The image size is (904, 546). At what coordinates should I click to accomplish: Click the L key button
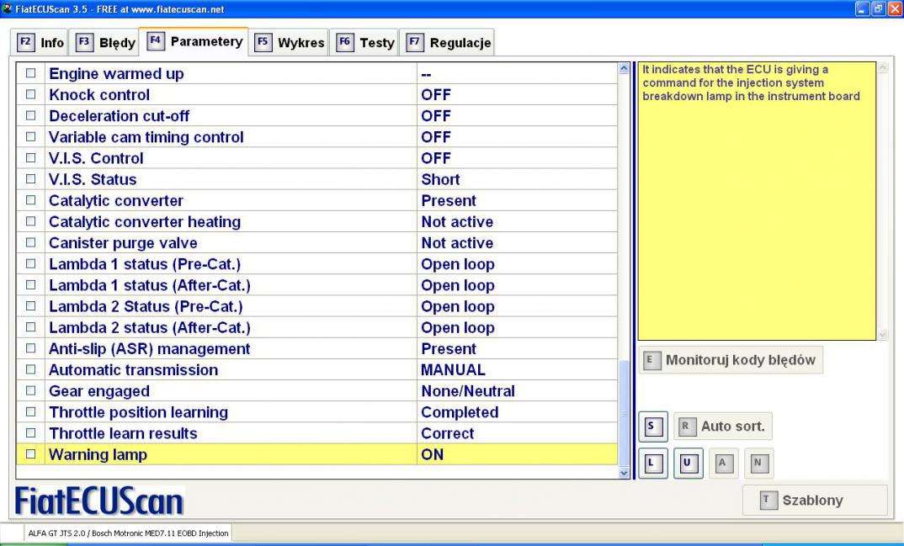click(x=652, y=463)
